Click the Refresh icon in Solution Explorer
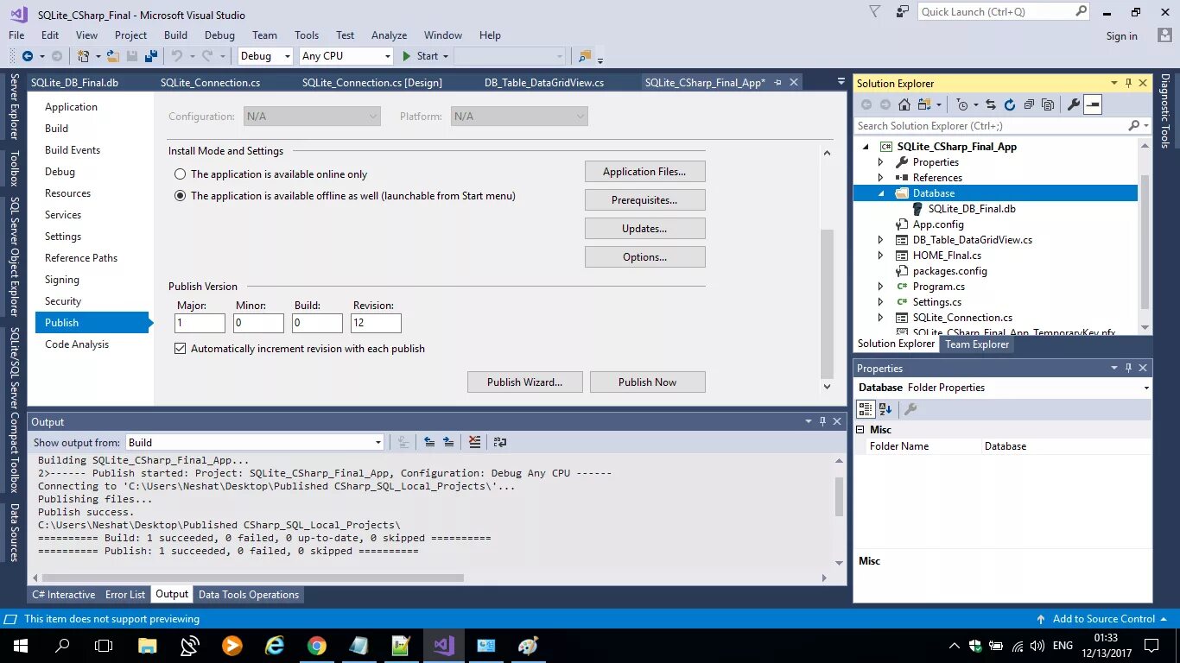1180x663 pixels. coord(1009,104)
